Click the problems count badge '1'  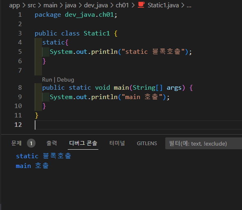tap(31, 144)
